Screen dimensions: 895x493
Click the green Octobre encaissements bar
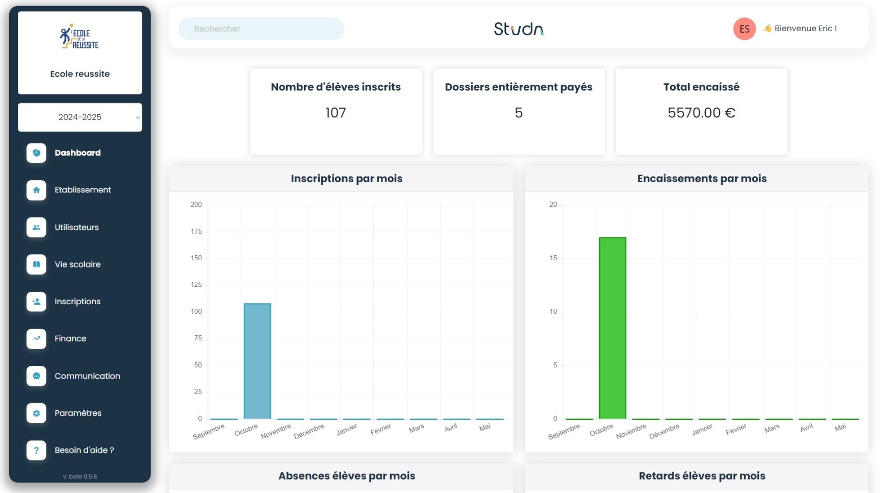click(612, 328)
